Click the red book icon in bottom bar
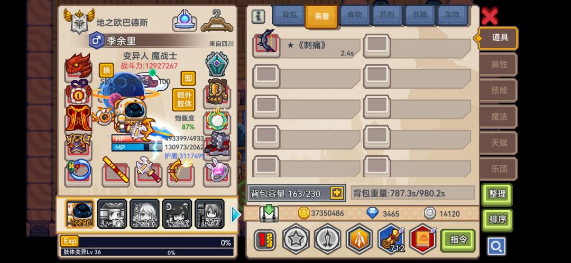 point(423,239)
